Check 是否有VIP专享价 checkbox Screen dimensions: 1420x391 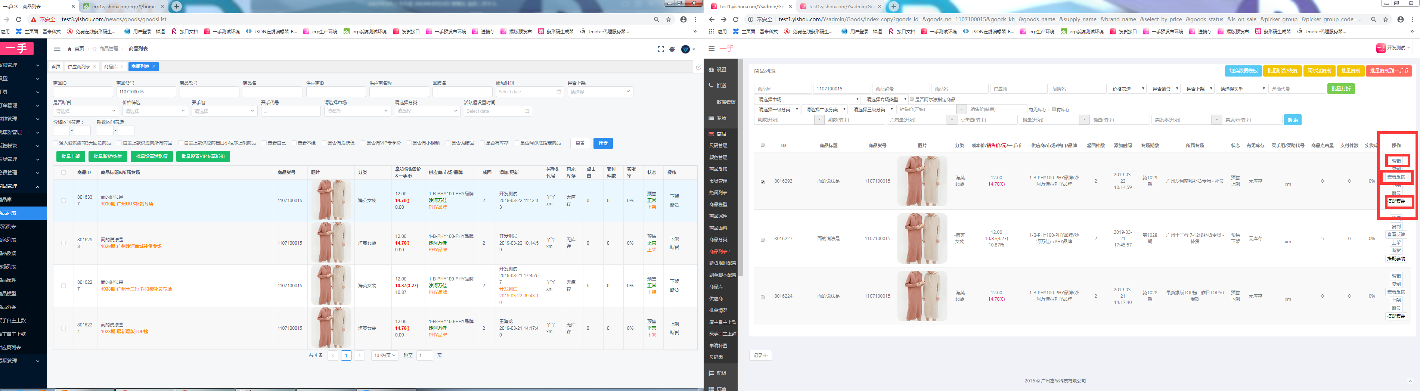pos(363,143)
